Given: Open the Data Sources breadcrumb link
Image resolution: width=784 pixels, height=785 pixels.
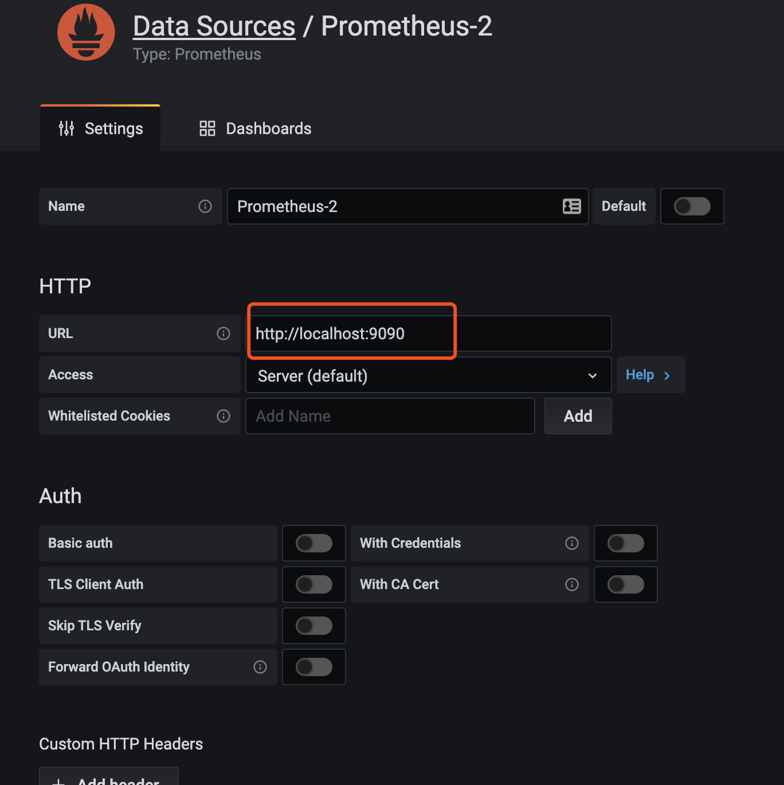Looking at the screenshot, I should (x=214, y=26).
